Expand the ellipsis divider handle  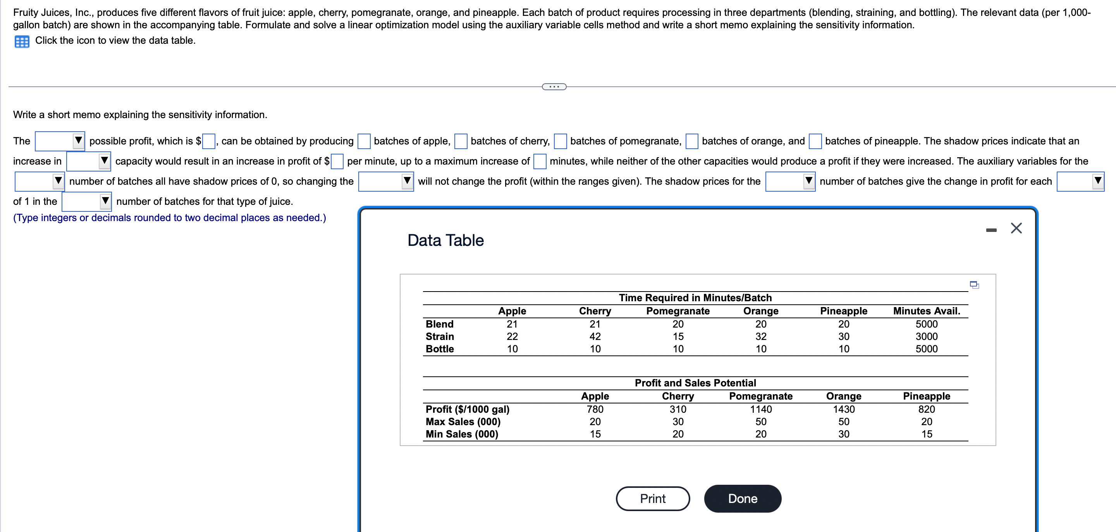click(x=554, y=87)
